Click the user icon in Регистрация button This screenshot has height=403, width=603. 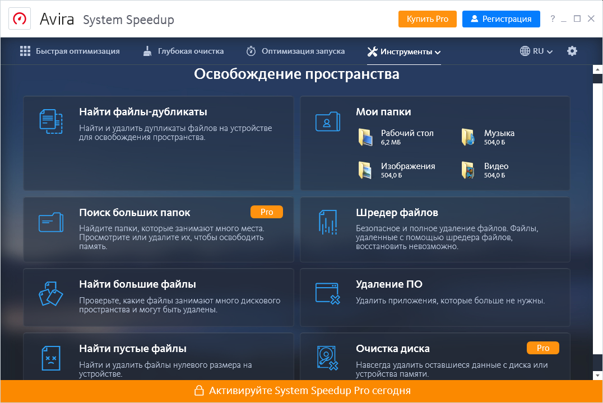[x=475, y=18]
